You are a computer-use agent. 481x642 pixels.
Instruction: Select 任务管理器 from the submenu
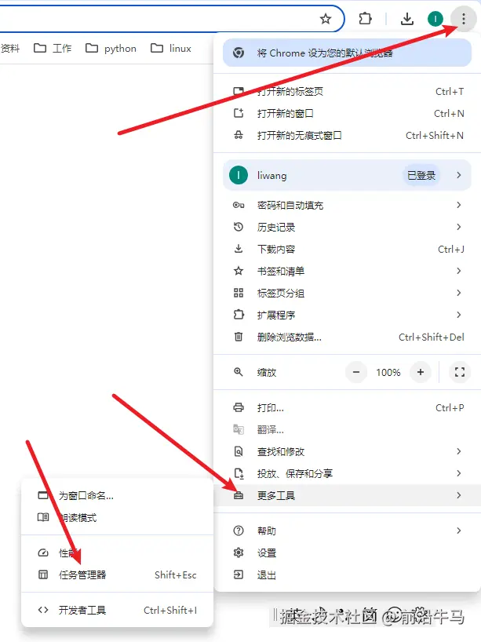pyautogui.click(x=118, y=575)
